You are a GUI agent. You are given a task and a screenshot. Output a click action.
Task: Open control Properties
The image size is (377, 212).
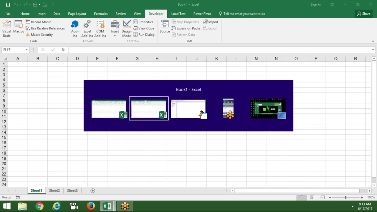143,22
